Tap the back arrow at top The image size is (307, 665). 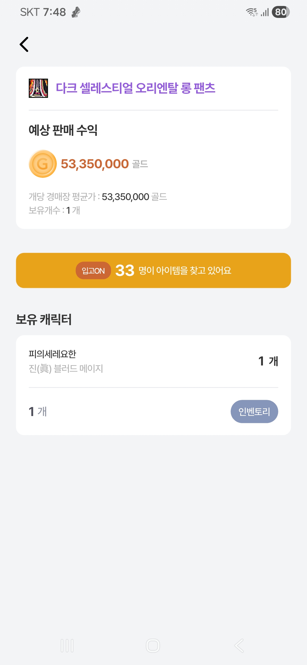(24, 44)
